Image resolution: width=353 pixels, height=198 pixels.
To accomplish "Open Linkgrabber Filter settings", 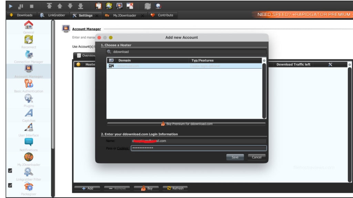I will tap(29, 174).
